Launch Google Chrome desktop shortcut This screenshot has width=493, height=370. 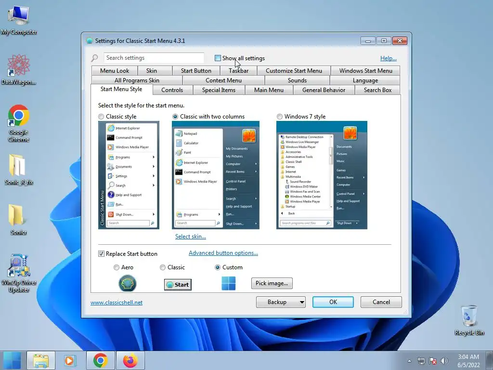(19, 123)
